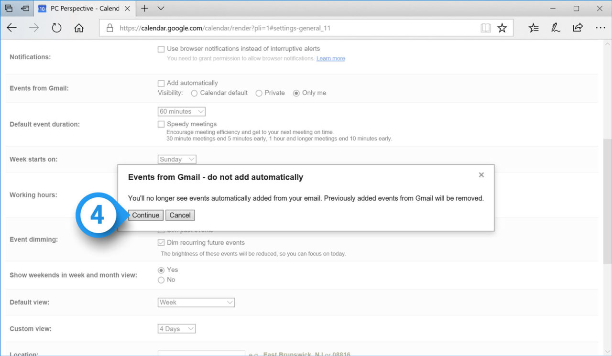This screenshot has height=356, width=612.
Task: Click the browser address bar URL
Action: pyautogui.click(x=225, y=28)
